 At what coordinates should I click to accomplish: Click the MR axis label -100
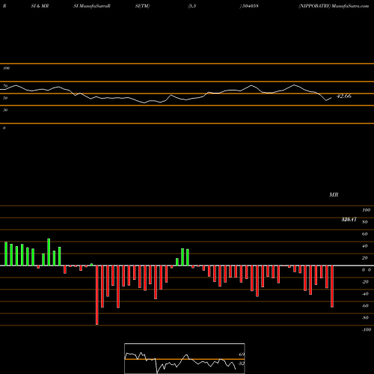pos(367,330)
